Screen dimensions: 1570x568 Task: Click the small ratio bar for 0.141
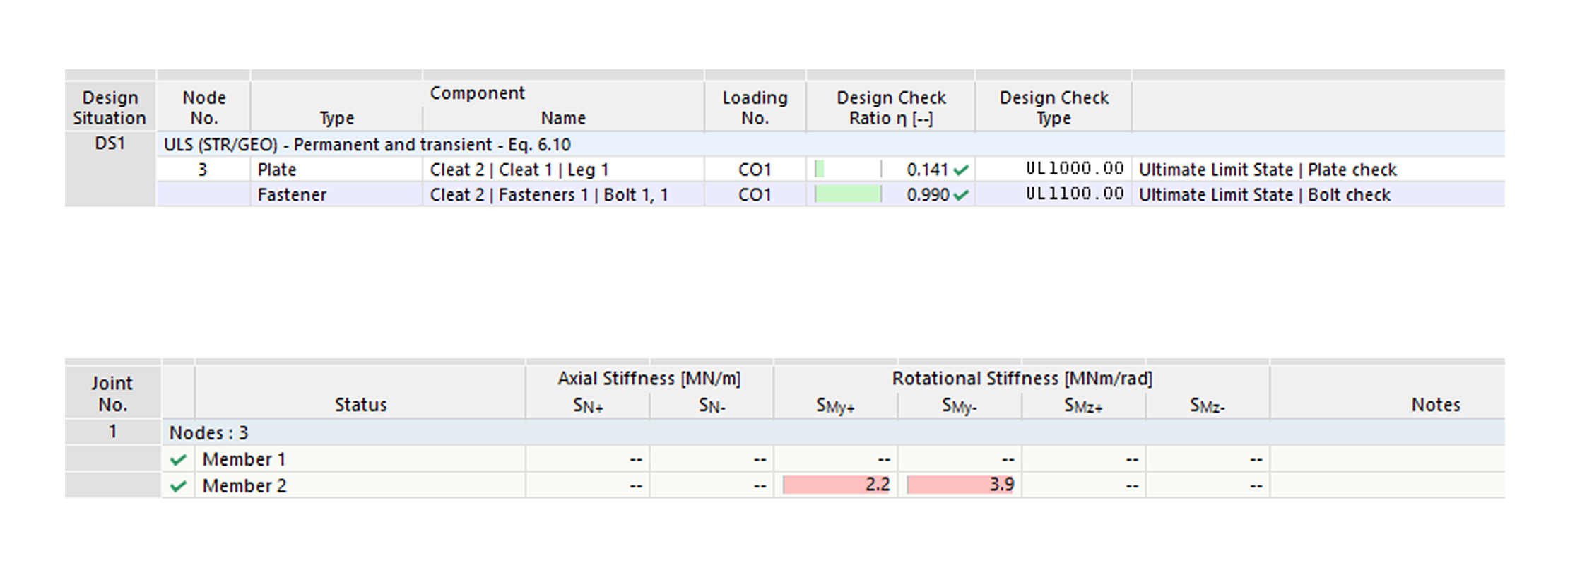coord(820,170)
